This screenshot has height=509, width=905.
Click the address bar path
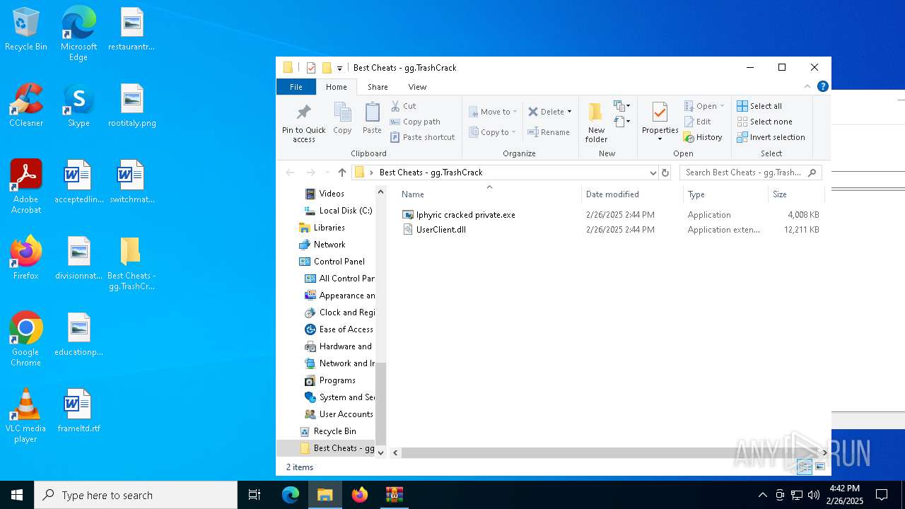coord(431,172)
